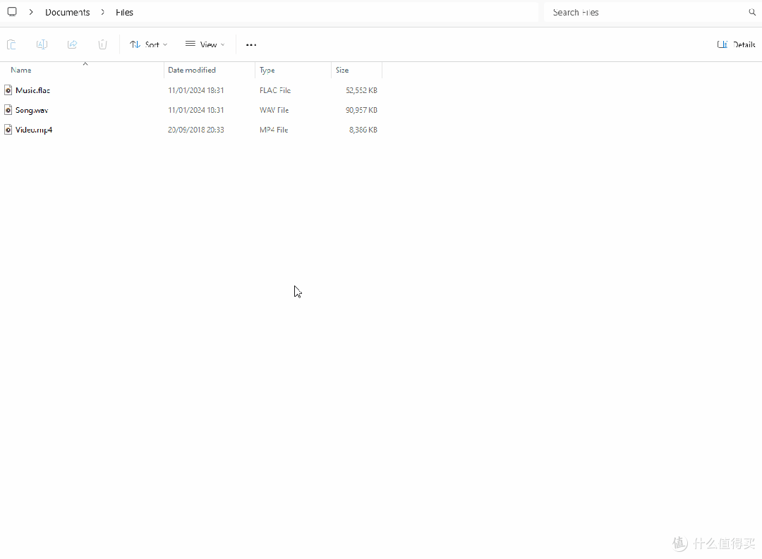
Task: Click the WAV File type cell
Action: [274, 110]
